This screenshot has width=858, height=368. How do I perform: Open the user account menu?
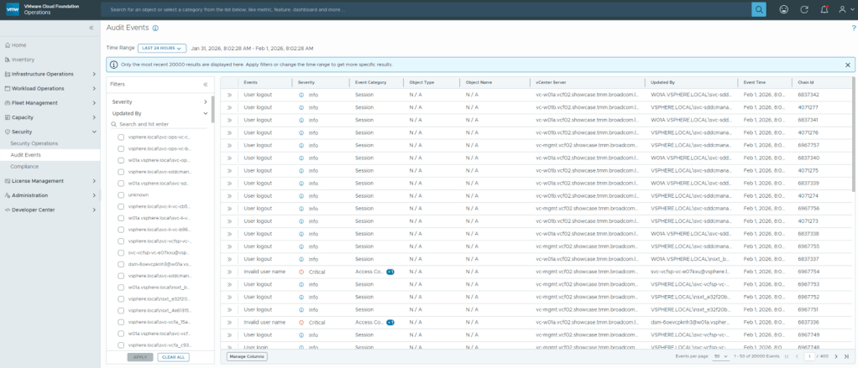844,9
